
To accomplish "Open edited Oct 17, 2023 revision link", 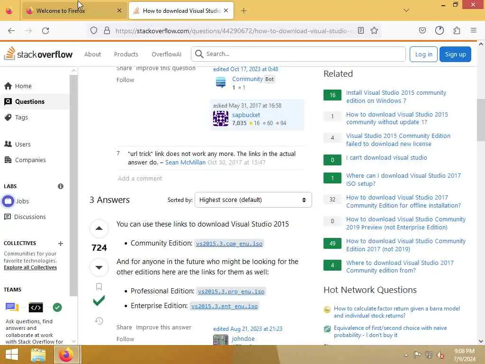I will coord(246,69).
